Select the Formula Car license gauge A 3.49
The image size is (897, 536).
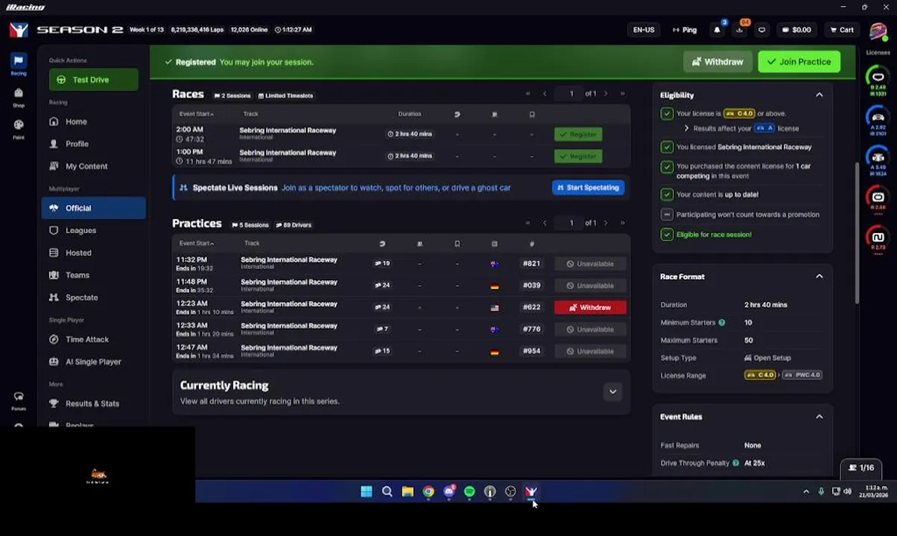[x=878, y=160]
